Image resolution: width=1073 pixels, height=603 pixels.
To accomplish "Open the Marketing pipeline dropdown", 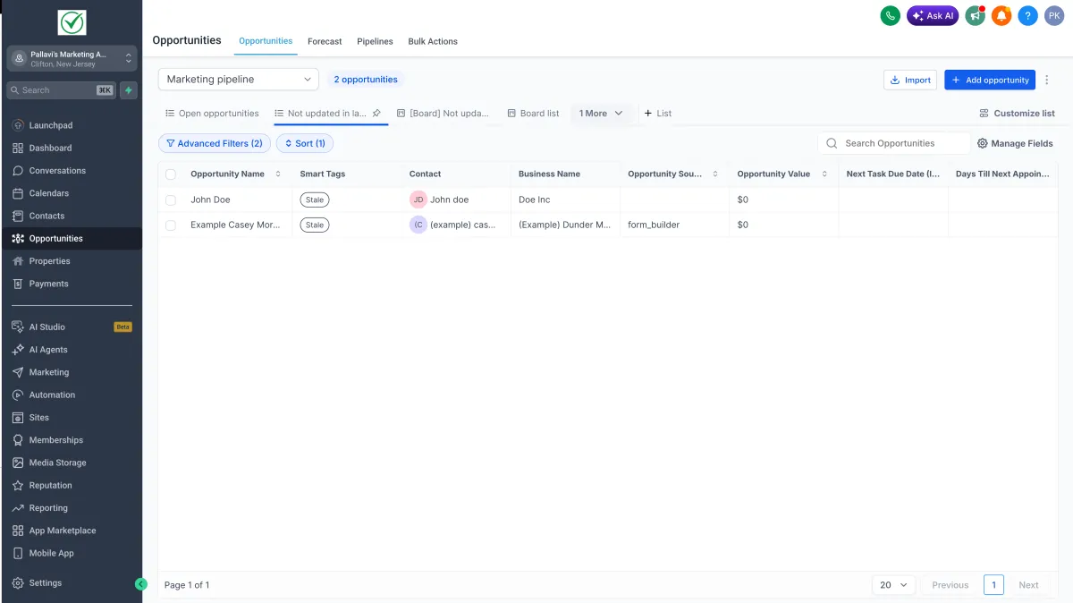I will (239, 80).
